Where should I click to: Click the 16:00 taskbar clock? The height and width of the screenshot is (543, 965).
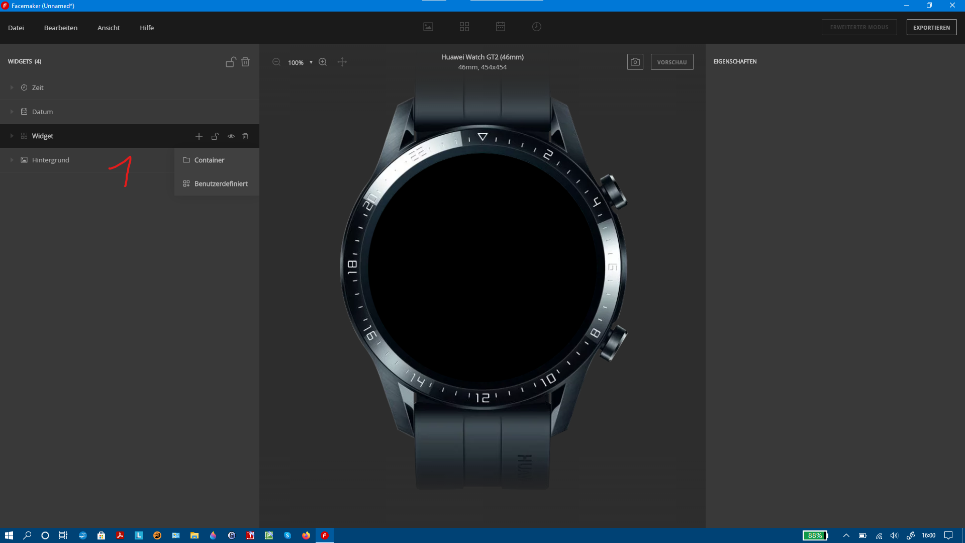[929, 535]
